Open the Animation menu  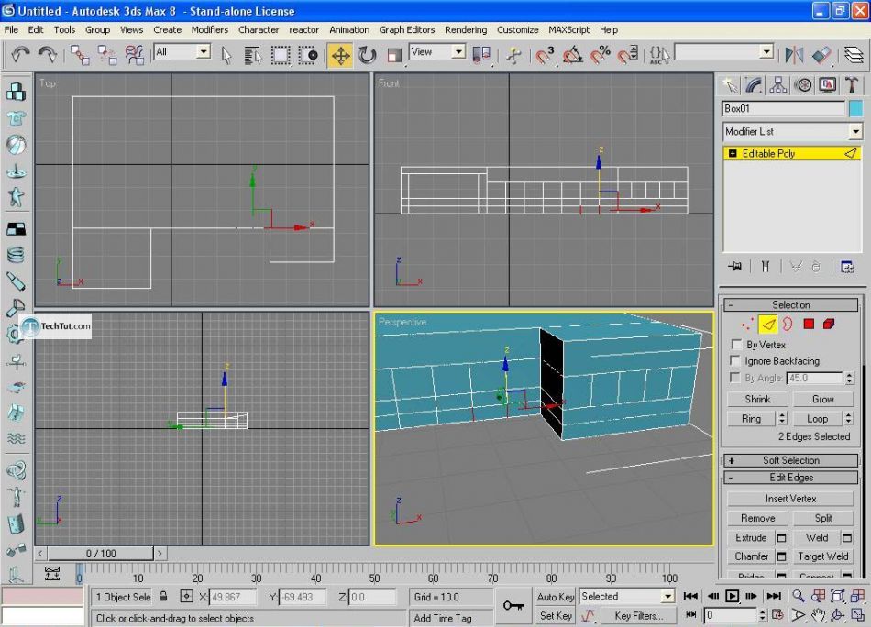[348, 30]
